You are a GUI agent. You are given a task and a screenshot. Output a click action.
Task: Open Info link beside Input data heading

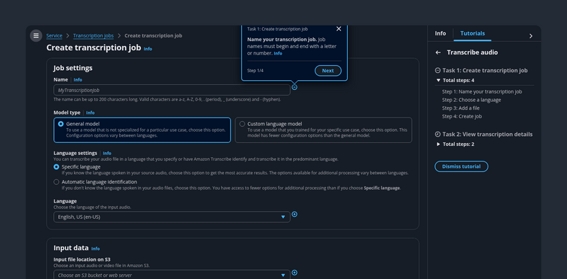[x=96, y=249]
